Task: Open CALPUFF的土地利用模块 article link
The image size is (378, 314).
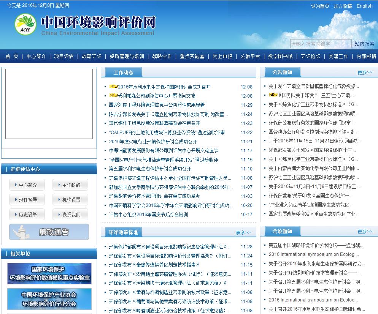Action: coord(167,133)
